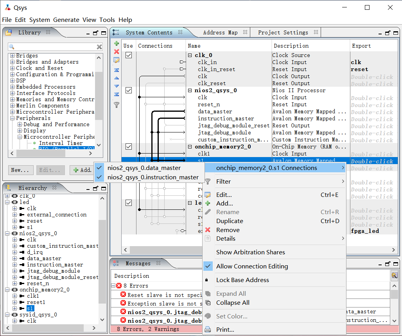
Task: Collapse the Peripherals library category
Action: (12, 118)
